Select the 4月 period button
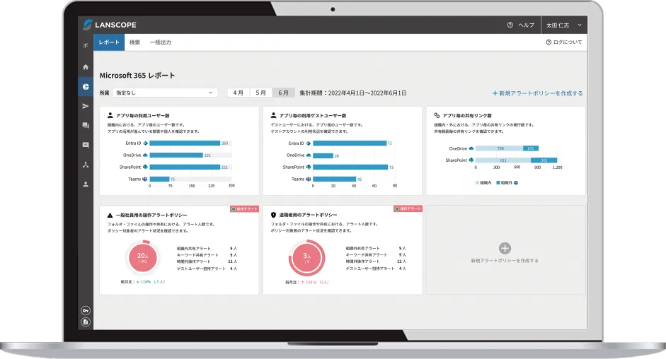666x359 pixels. point(239,93)
